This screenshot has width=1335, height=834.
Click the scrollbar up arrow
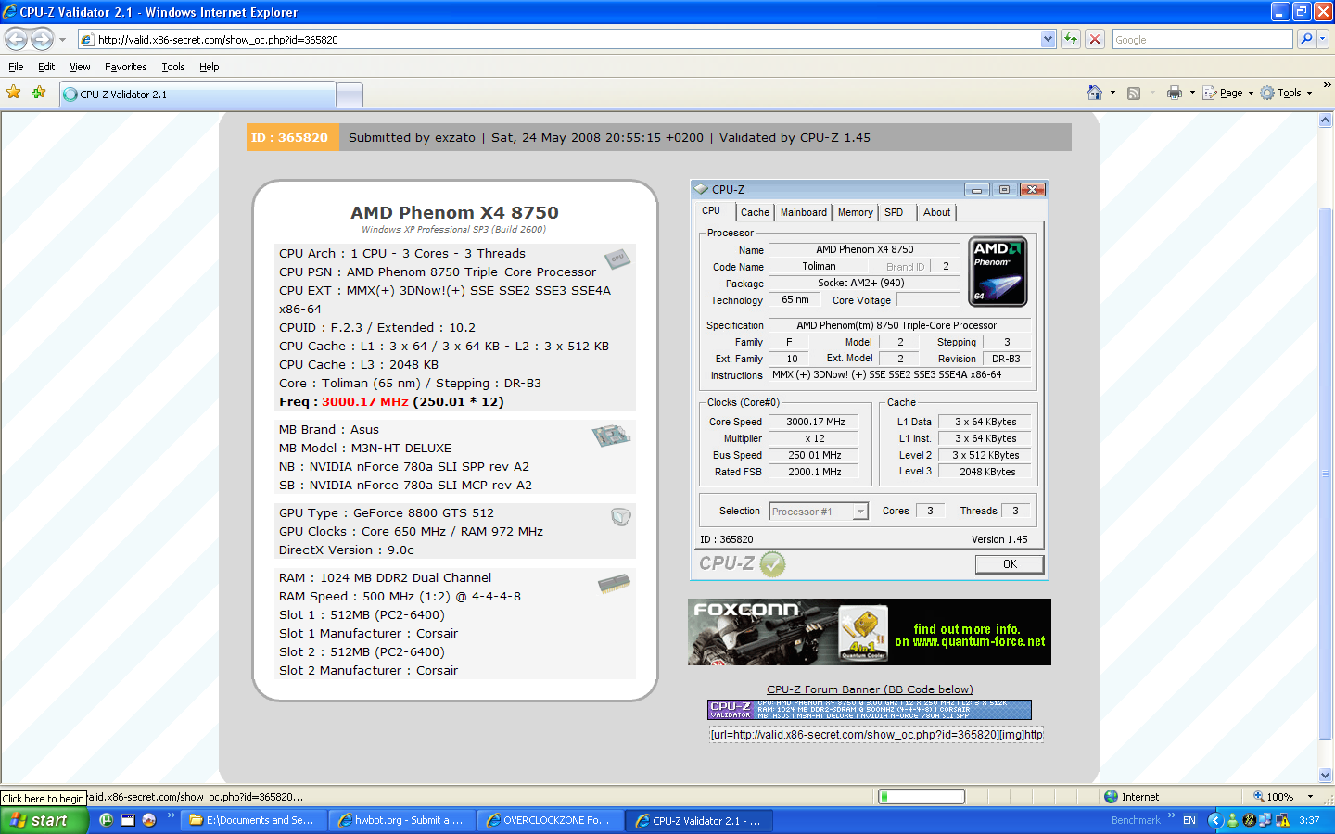click(x=1326, y=120)
